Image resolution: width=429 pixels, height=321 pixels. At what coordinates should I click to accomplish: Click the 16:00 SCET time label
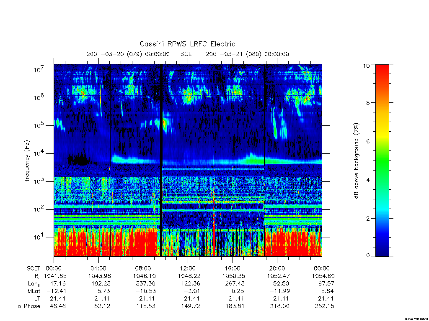click(233, 268)
